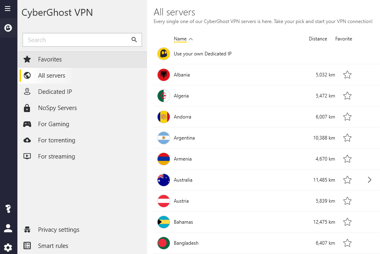Click the server Search field
This screenshot has width=380, height=254.
point(77,40)
